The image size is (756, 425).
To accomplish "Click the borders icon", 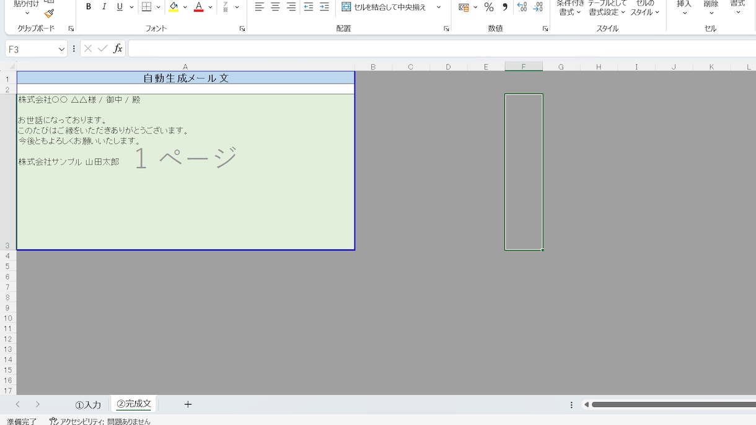I will point(146,7).
